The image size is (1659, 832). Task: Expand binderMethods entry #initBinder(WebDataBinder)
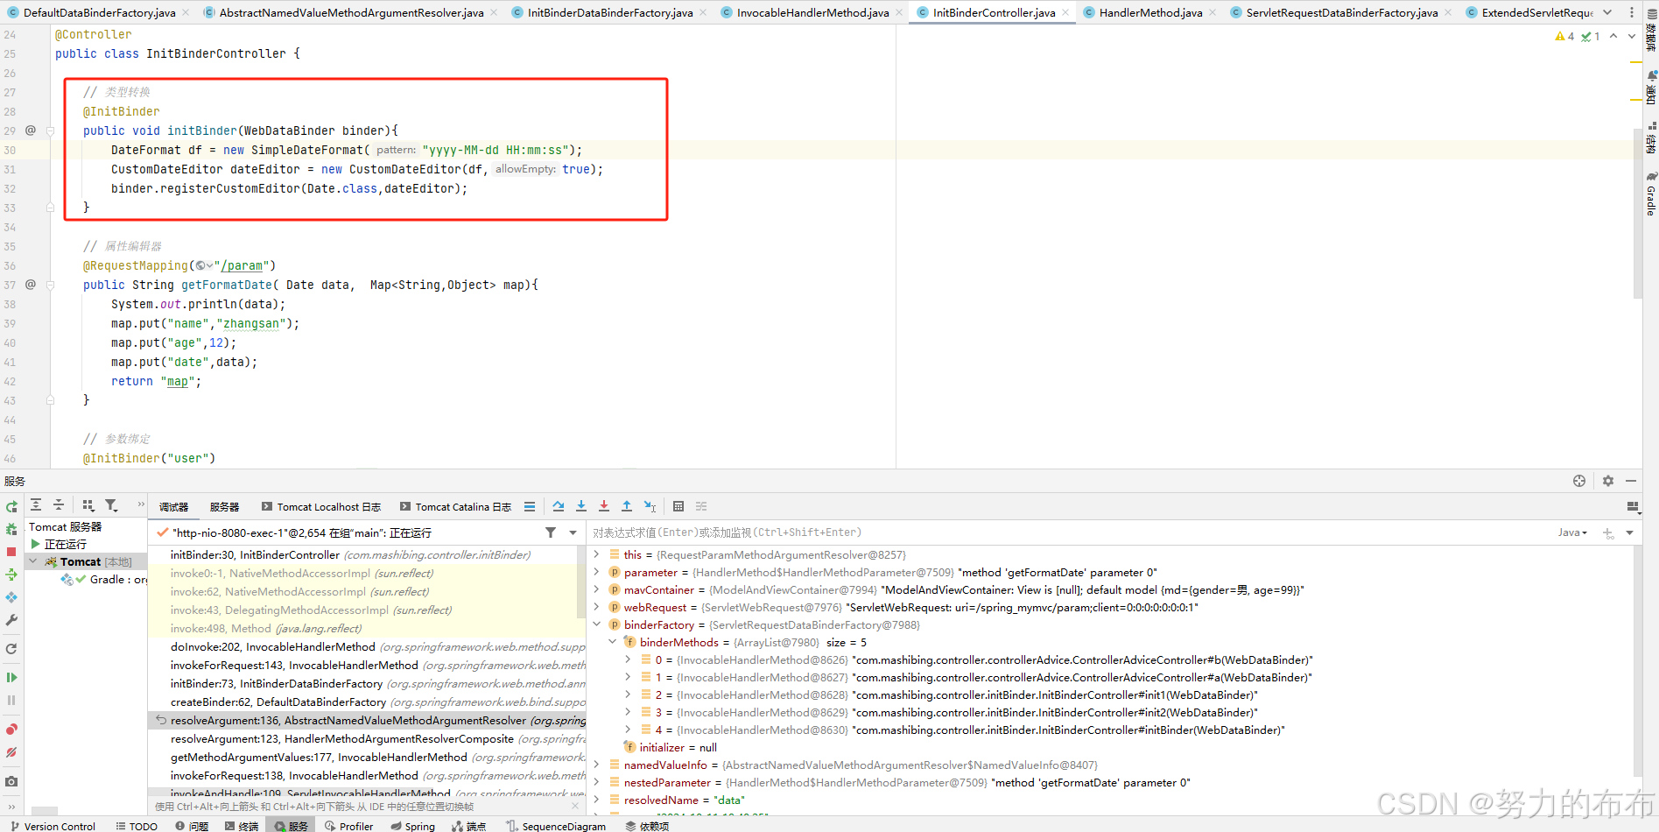coord(629,730)
